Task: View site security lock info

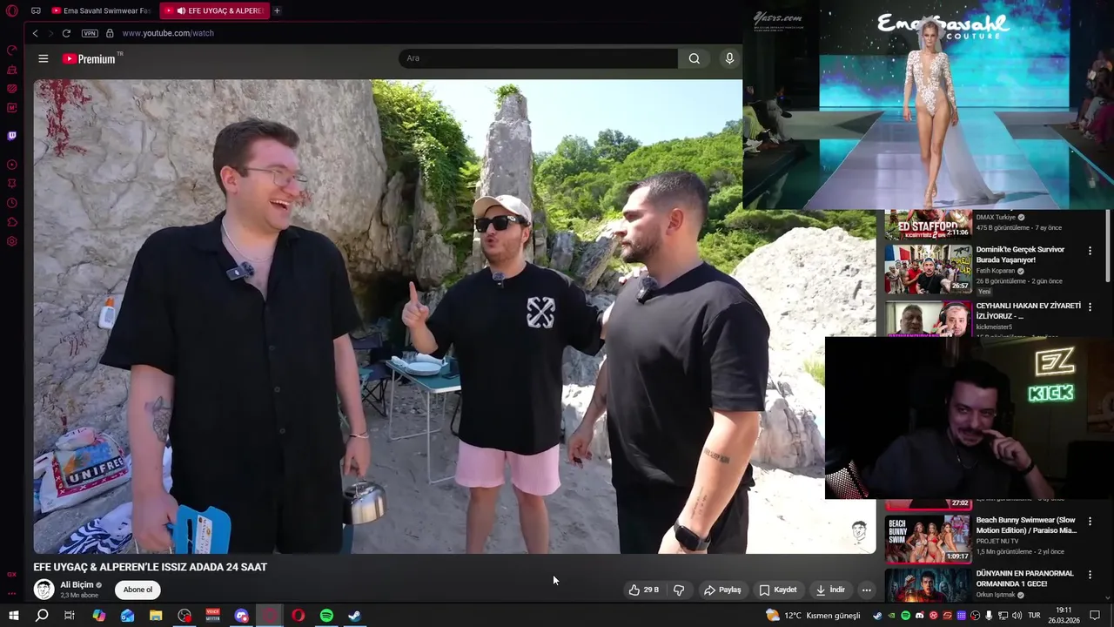Action: tap(110, 33)
